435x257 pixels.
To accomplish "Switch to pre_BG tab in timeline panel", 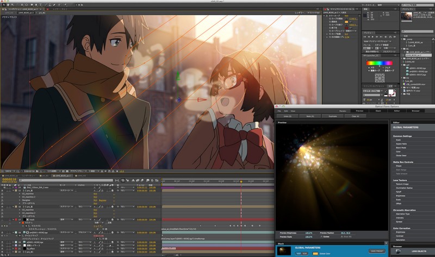I will point(44,175).
